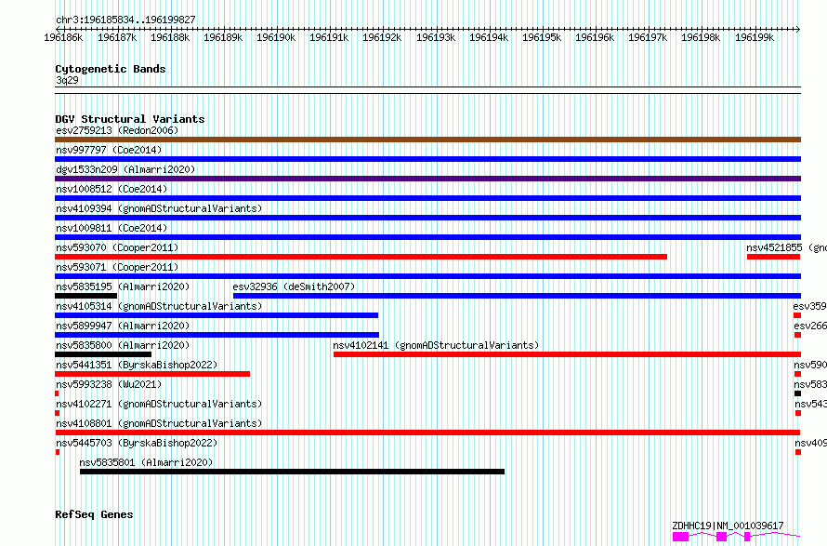Click the leftmost magenta ZDHHC19 exon
827x546 pixels.
pyautogui.click(x=680, y=537)
